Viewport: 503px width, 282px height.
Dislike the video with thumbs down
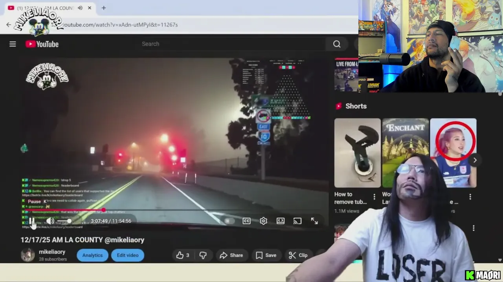[203, 255]
